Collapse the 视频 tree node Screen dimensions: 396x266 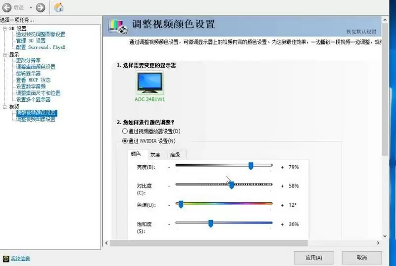pyautogui.click(x=4, y=107)
